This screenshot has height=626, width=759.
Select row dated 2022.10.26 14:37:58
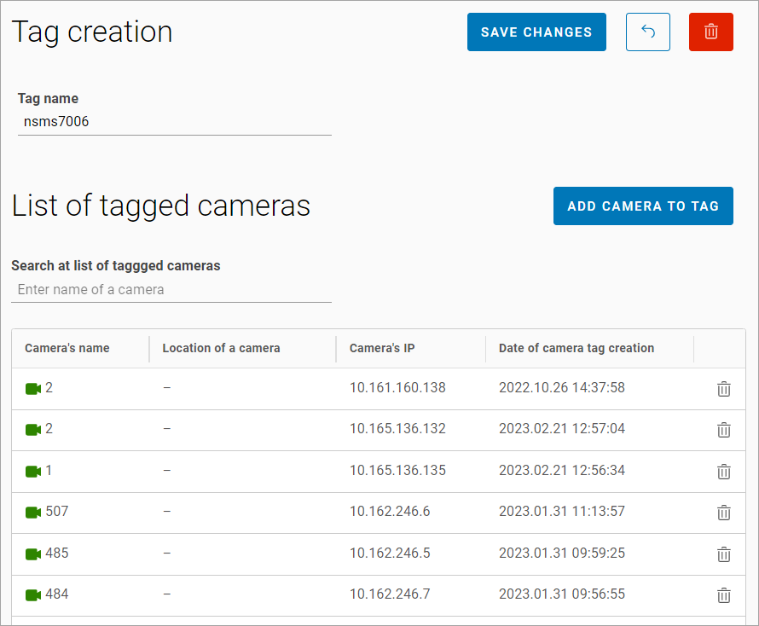click(561, 388)
